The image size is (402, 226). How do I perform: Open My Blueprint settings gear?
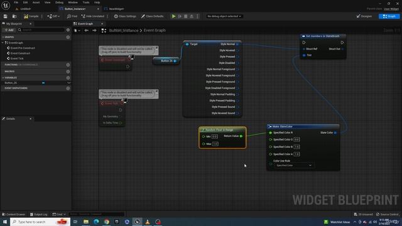(68, 30)
